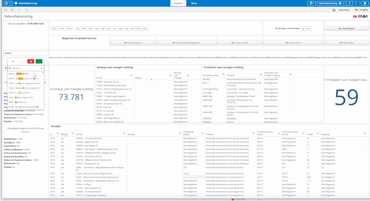Open the Selections tool
Screen dimensions: 370x201
click(341, 10)
